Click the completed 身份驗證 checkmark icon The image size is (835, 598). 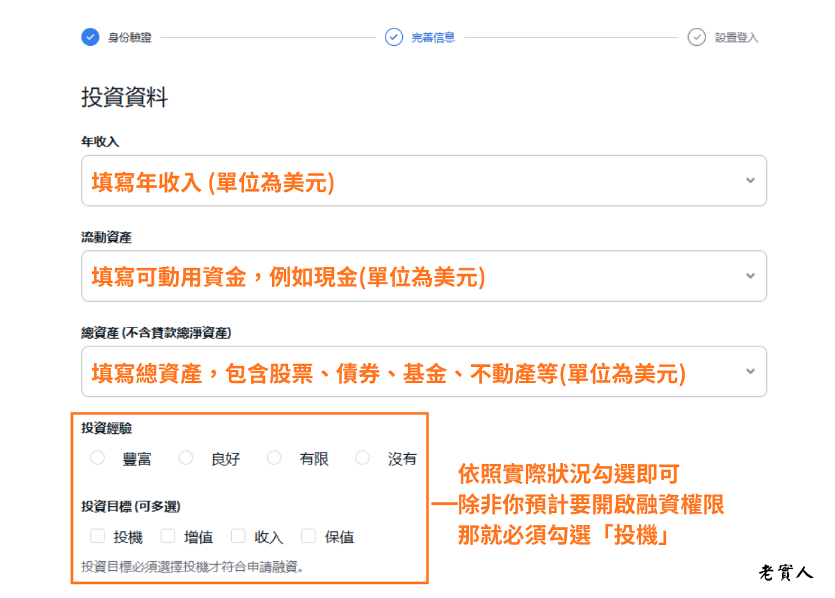point(90,37)
